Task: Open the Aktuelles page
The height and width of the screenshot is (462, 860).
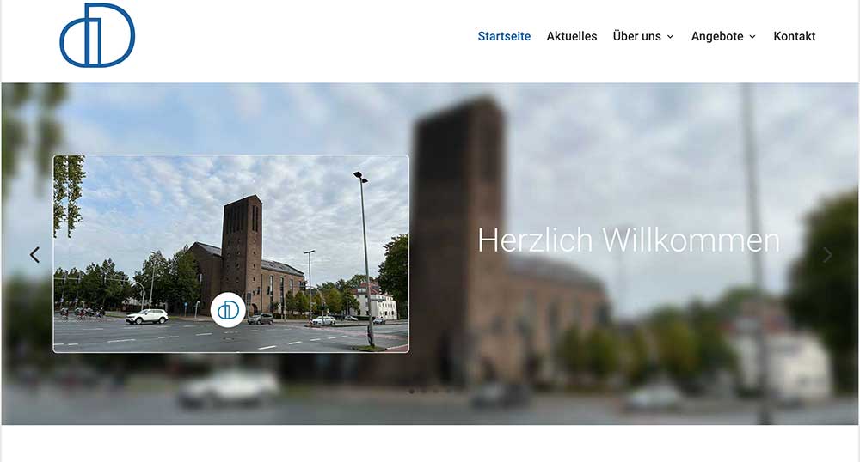Action: [x=572, y=36]
